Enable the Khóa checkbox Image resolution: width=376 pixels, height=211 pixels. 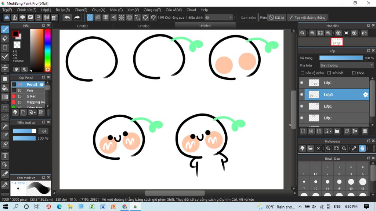[354, 73]
